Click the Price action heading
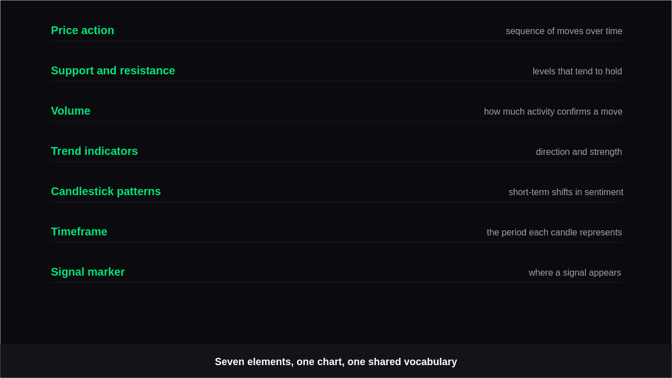Viewport: 672px width, 378px height. 82,31
